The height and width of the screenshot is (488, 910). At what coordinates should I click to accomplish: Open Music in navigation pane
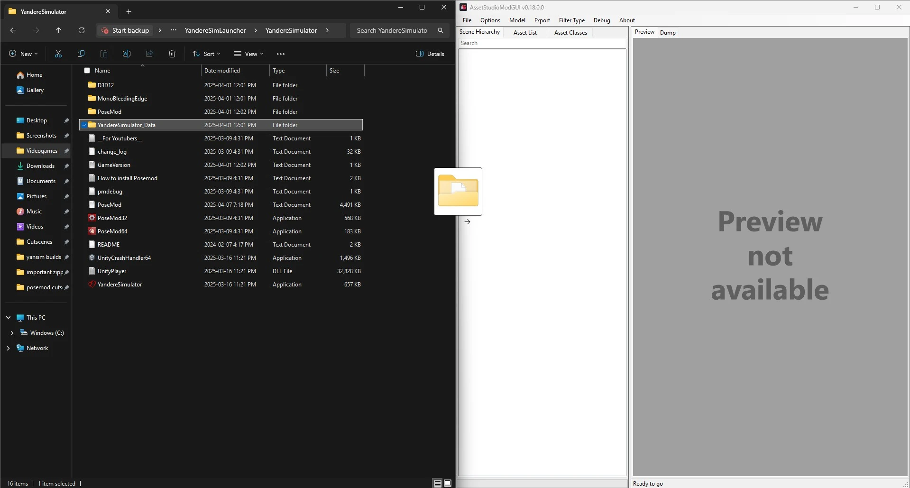(x=29, y=212)
